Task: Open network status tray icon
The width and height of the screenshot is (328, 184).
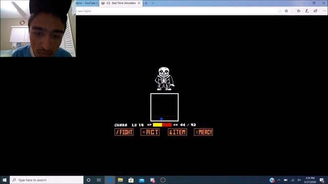Action: [293, 180]
